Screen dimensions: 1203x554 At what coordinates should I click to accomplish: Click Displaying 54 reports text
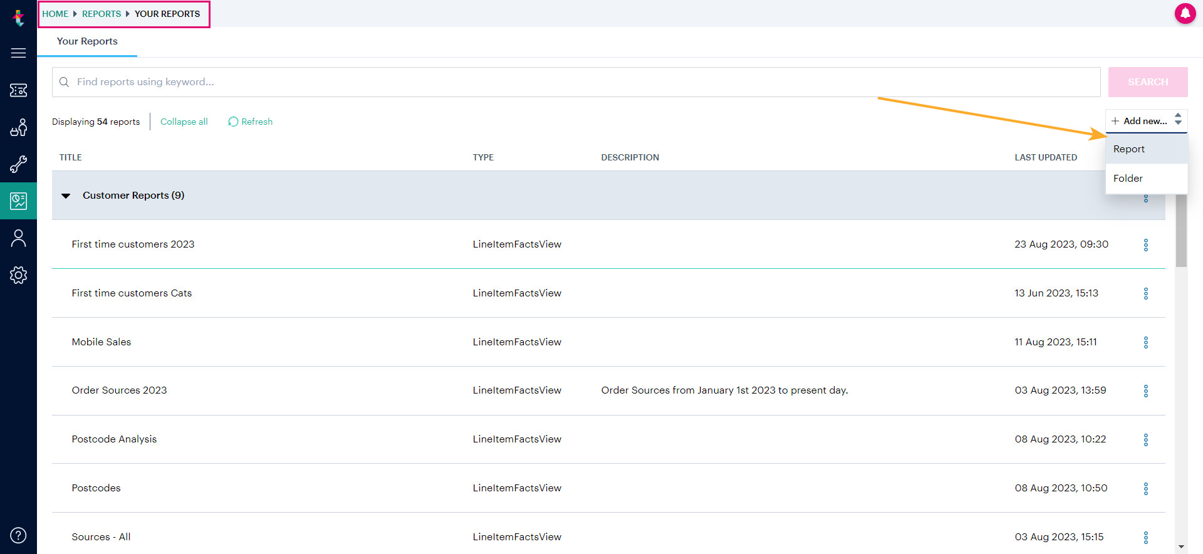(96, 122)
